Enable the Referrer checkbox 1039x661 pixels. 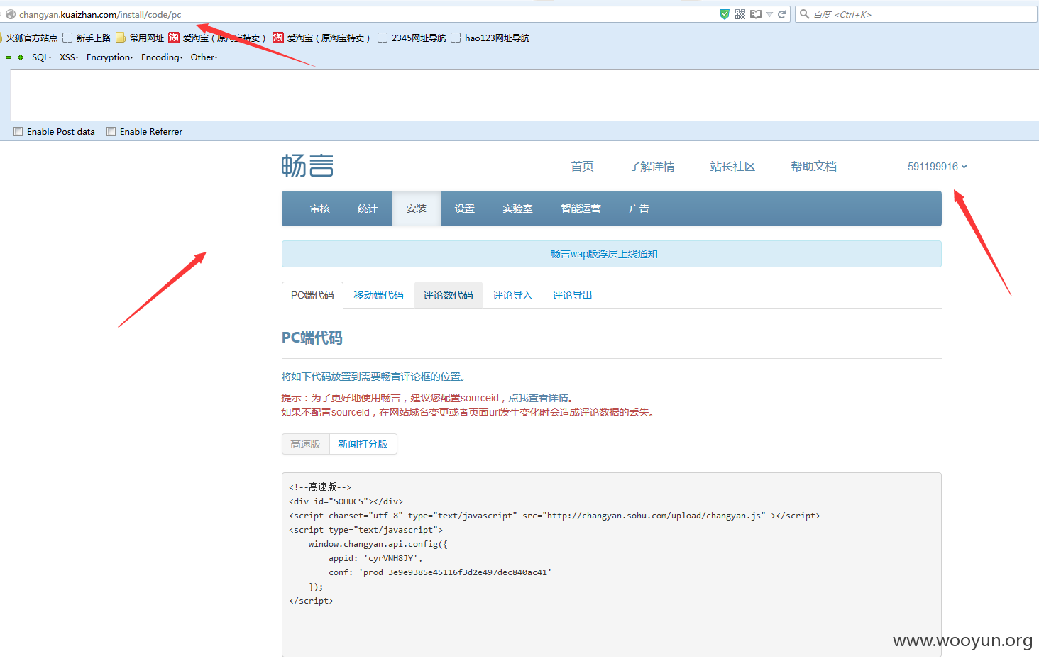click(111, 132)
